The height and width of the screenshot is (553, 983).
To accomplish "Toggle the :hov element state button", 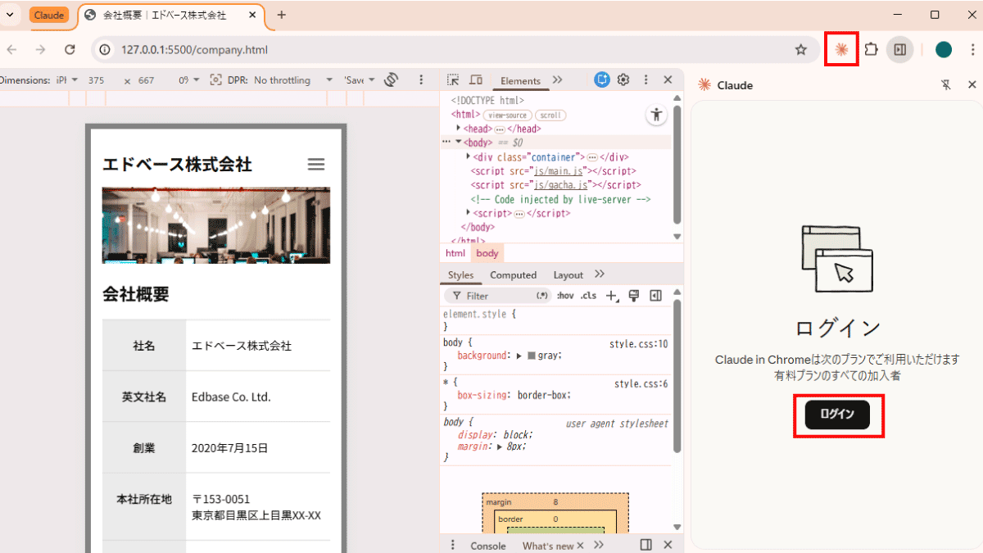I will pos(565,296).
